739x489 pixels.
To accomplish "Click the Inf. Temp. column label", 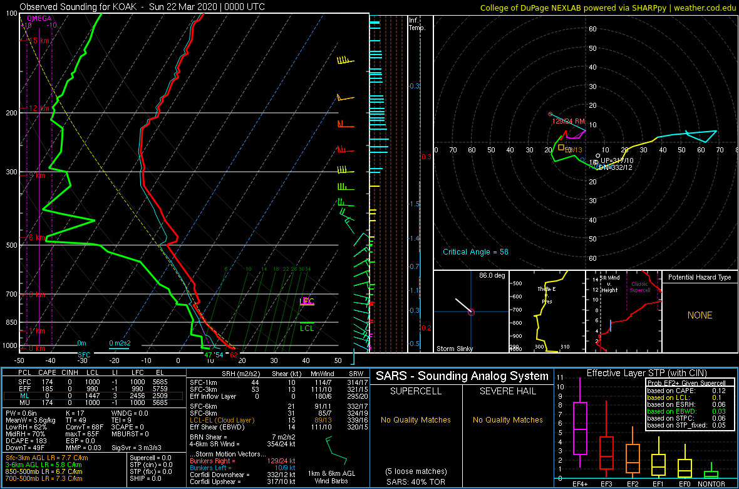I will pos(417,24).
